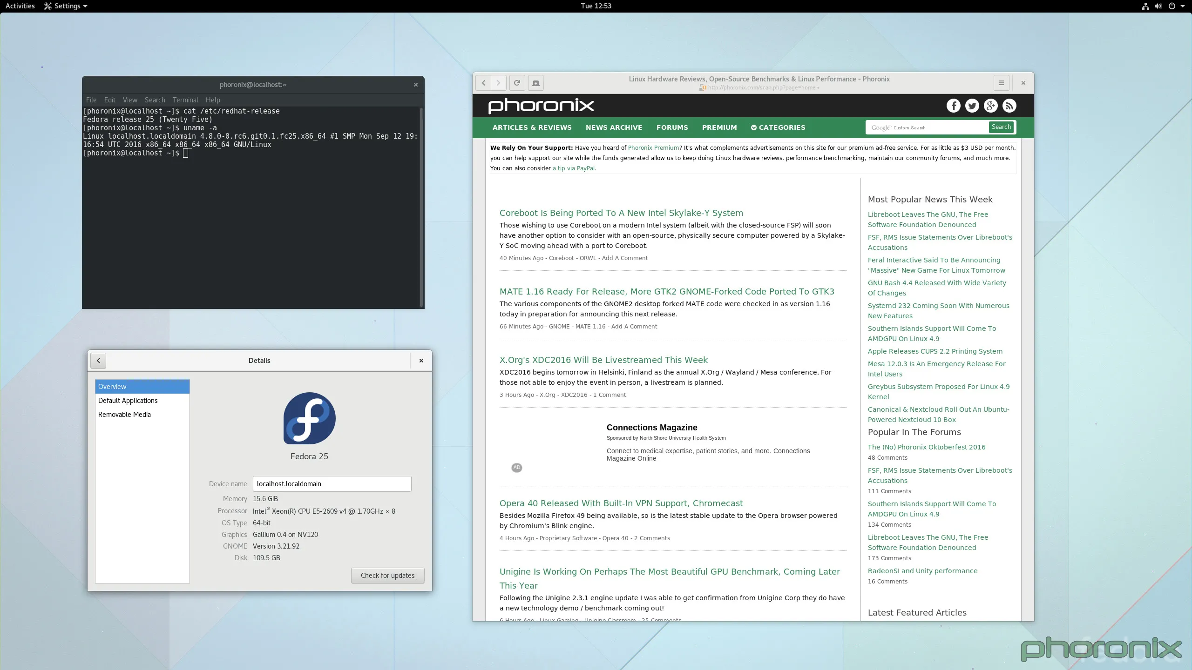Open Phoronix Twitter icon

click(972, 106)
